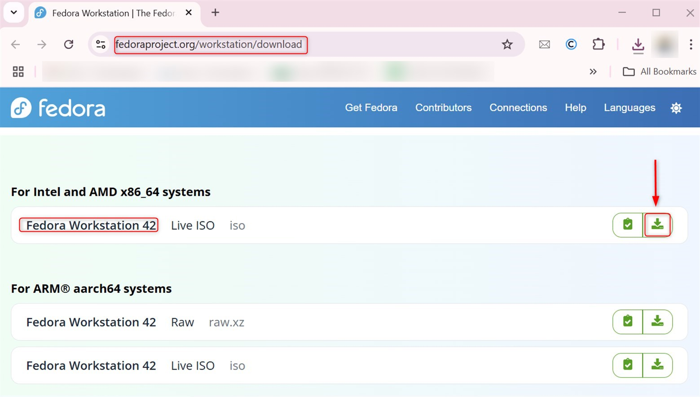Open a new browser tab
The width and height of the screenshot is (700, 397).
point(215,13)
